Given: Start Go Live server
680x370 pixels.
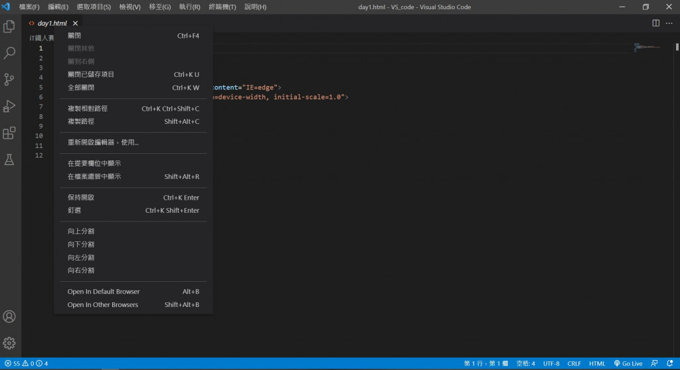Looking at the screenshot, I should 628,363.
